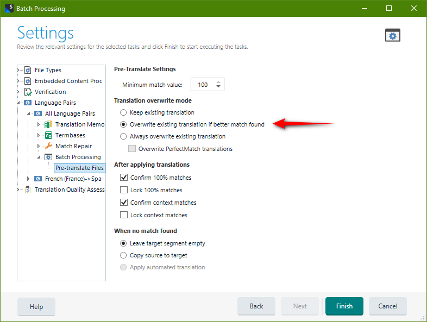Click the Embedded Content Processors icon
Image resolution: width=427 pixels, height=322 pixels.
(28, 81)
